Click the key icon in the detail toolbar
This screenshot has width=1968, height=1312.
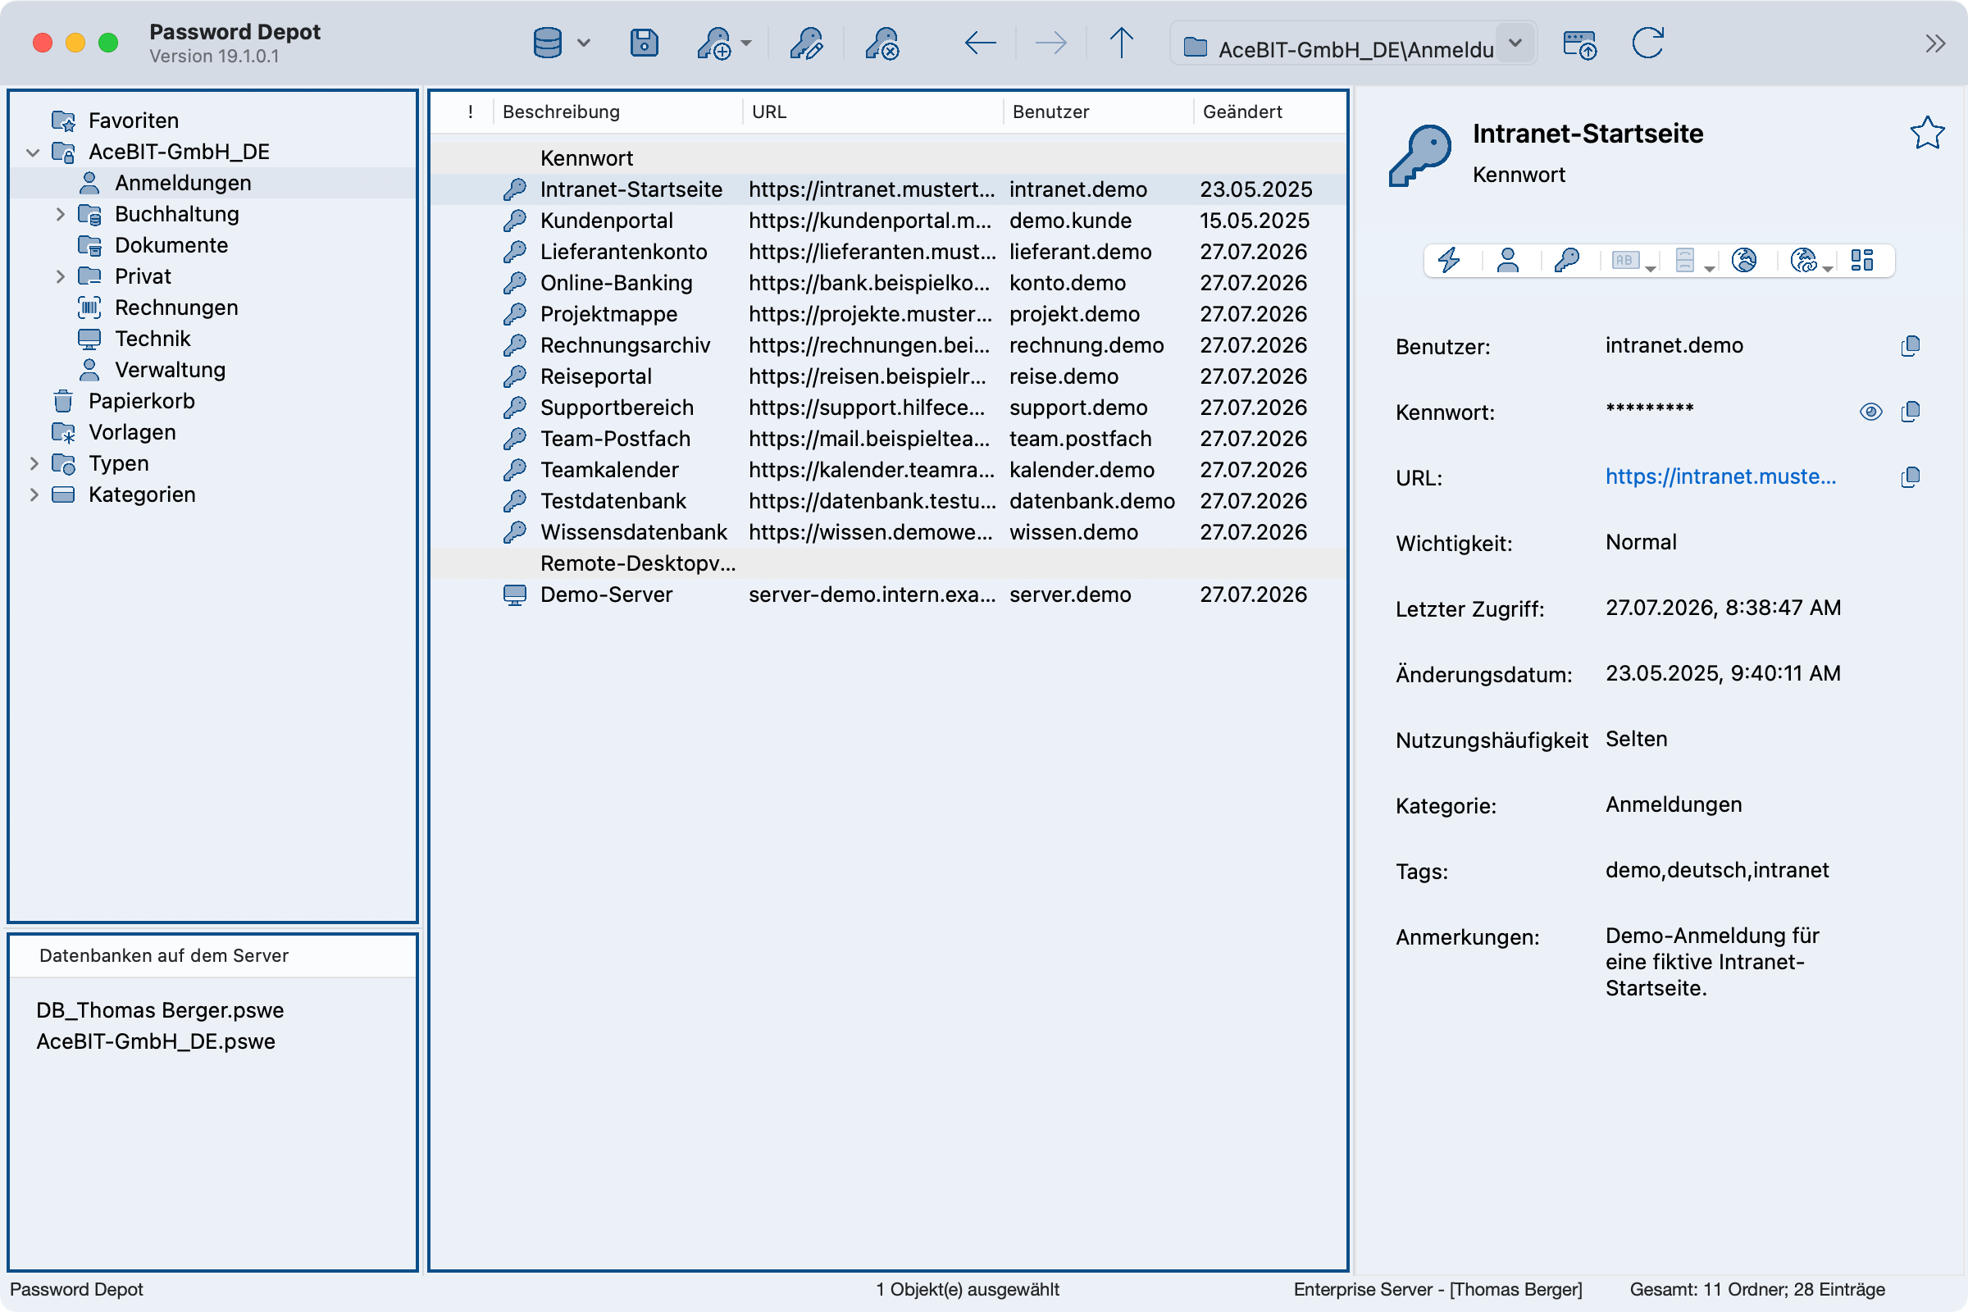click(x=1567, y=260)
